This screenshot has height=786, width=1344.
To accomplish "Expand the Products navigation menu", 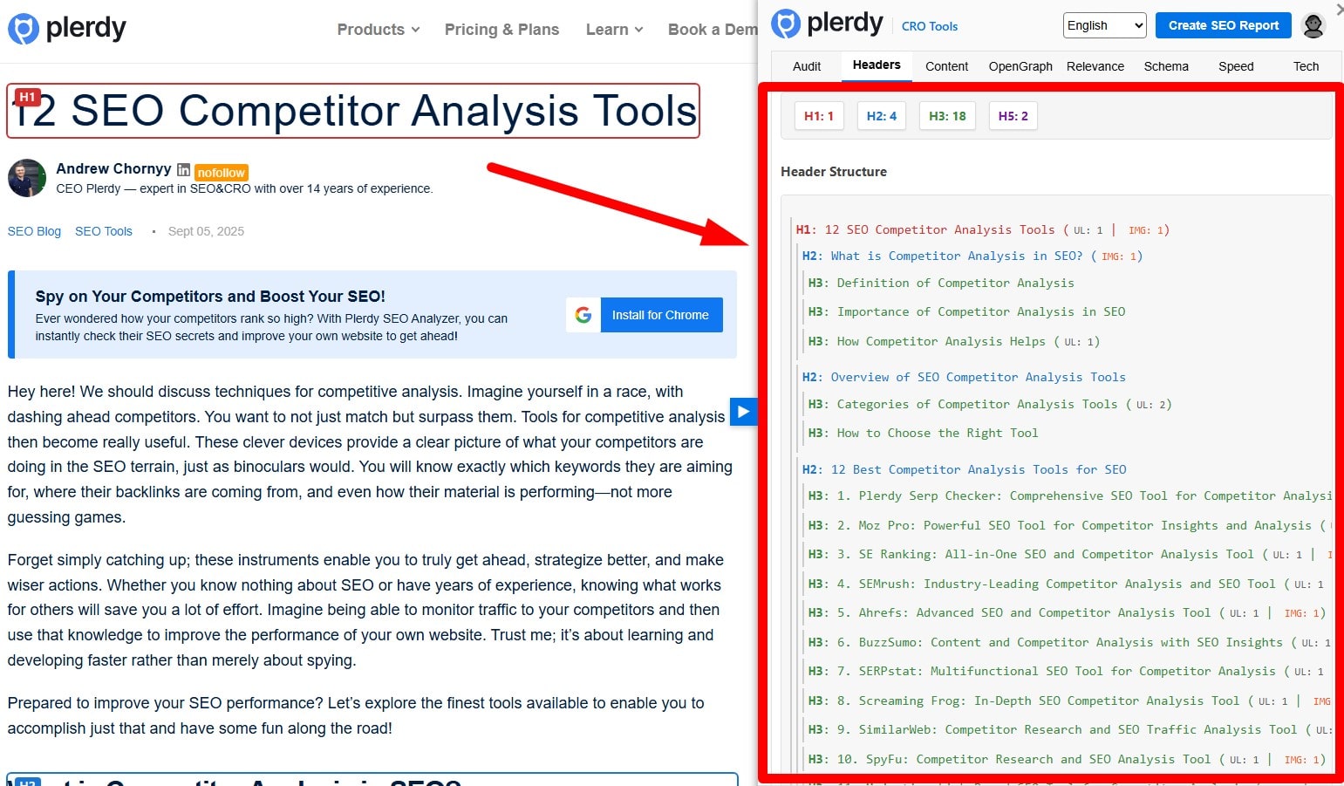I will click(377, 29).
